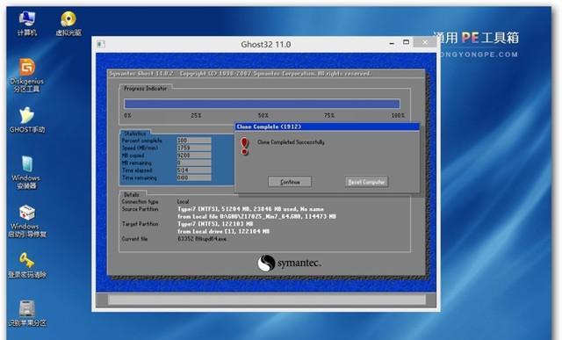
Task: Open Windows boot repair desktop icon
Action: pyautogui.click(x=27, y=221)
